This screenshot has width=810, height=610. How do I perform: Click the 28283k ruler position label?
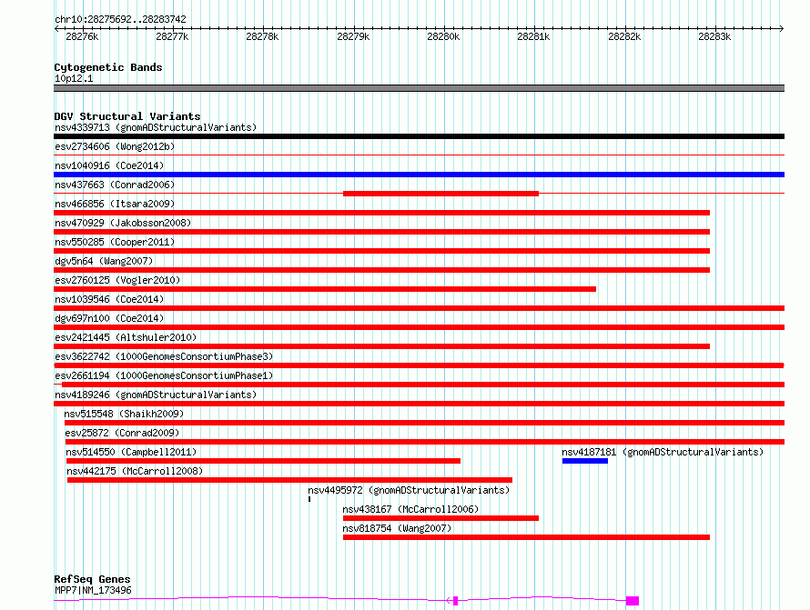714,36
